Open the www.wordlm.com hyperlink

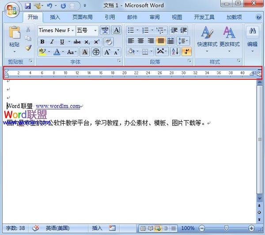pyautogui.click(x=58, y=106)
